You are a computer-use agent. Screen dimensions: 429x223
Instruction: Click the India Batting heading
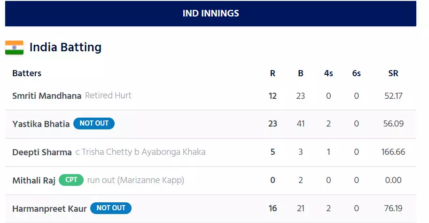click(x=65, y=48)
